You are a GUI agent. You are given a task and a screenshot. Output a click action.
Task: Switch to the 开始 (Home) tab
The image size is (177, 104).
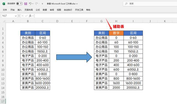(12, 10)
